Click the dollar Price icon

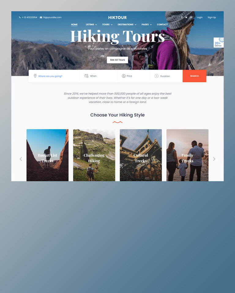pos(124,76)
